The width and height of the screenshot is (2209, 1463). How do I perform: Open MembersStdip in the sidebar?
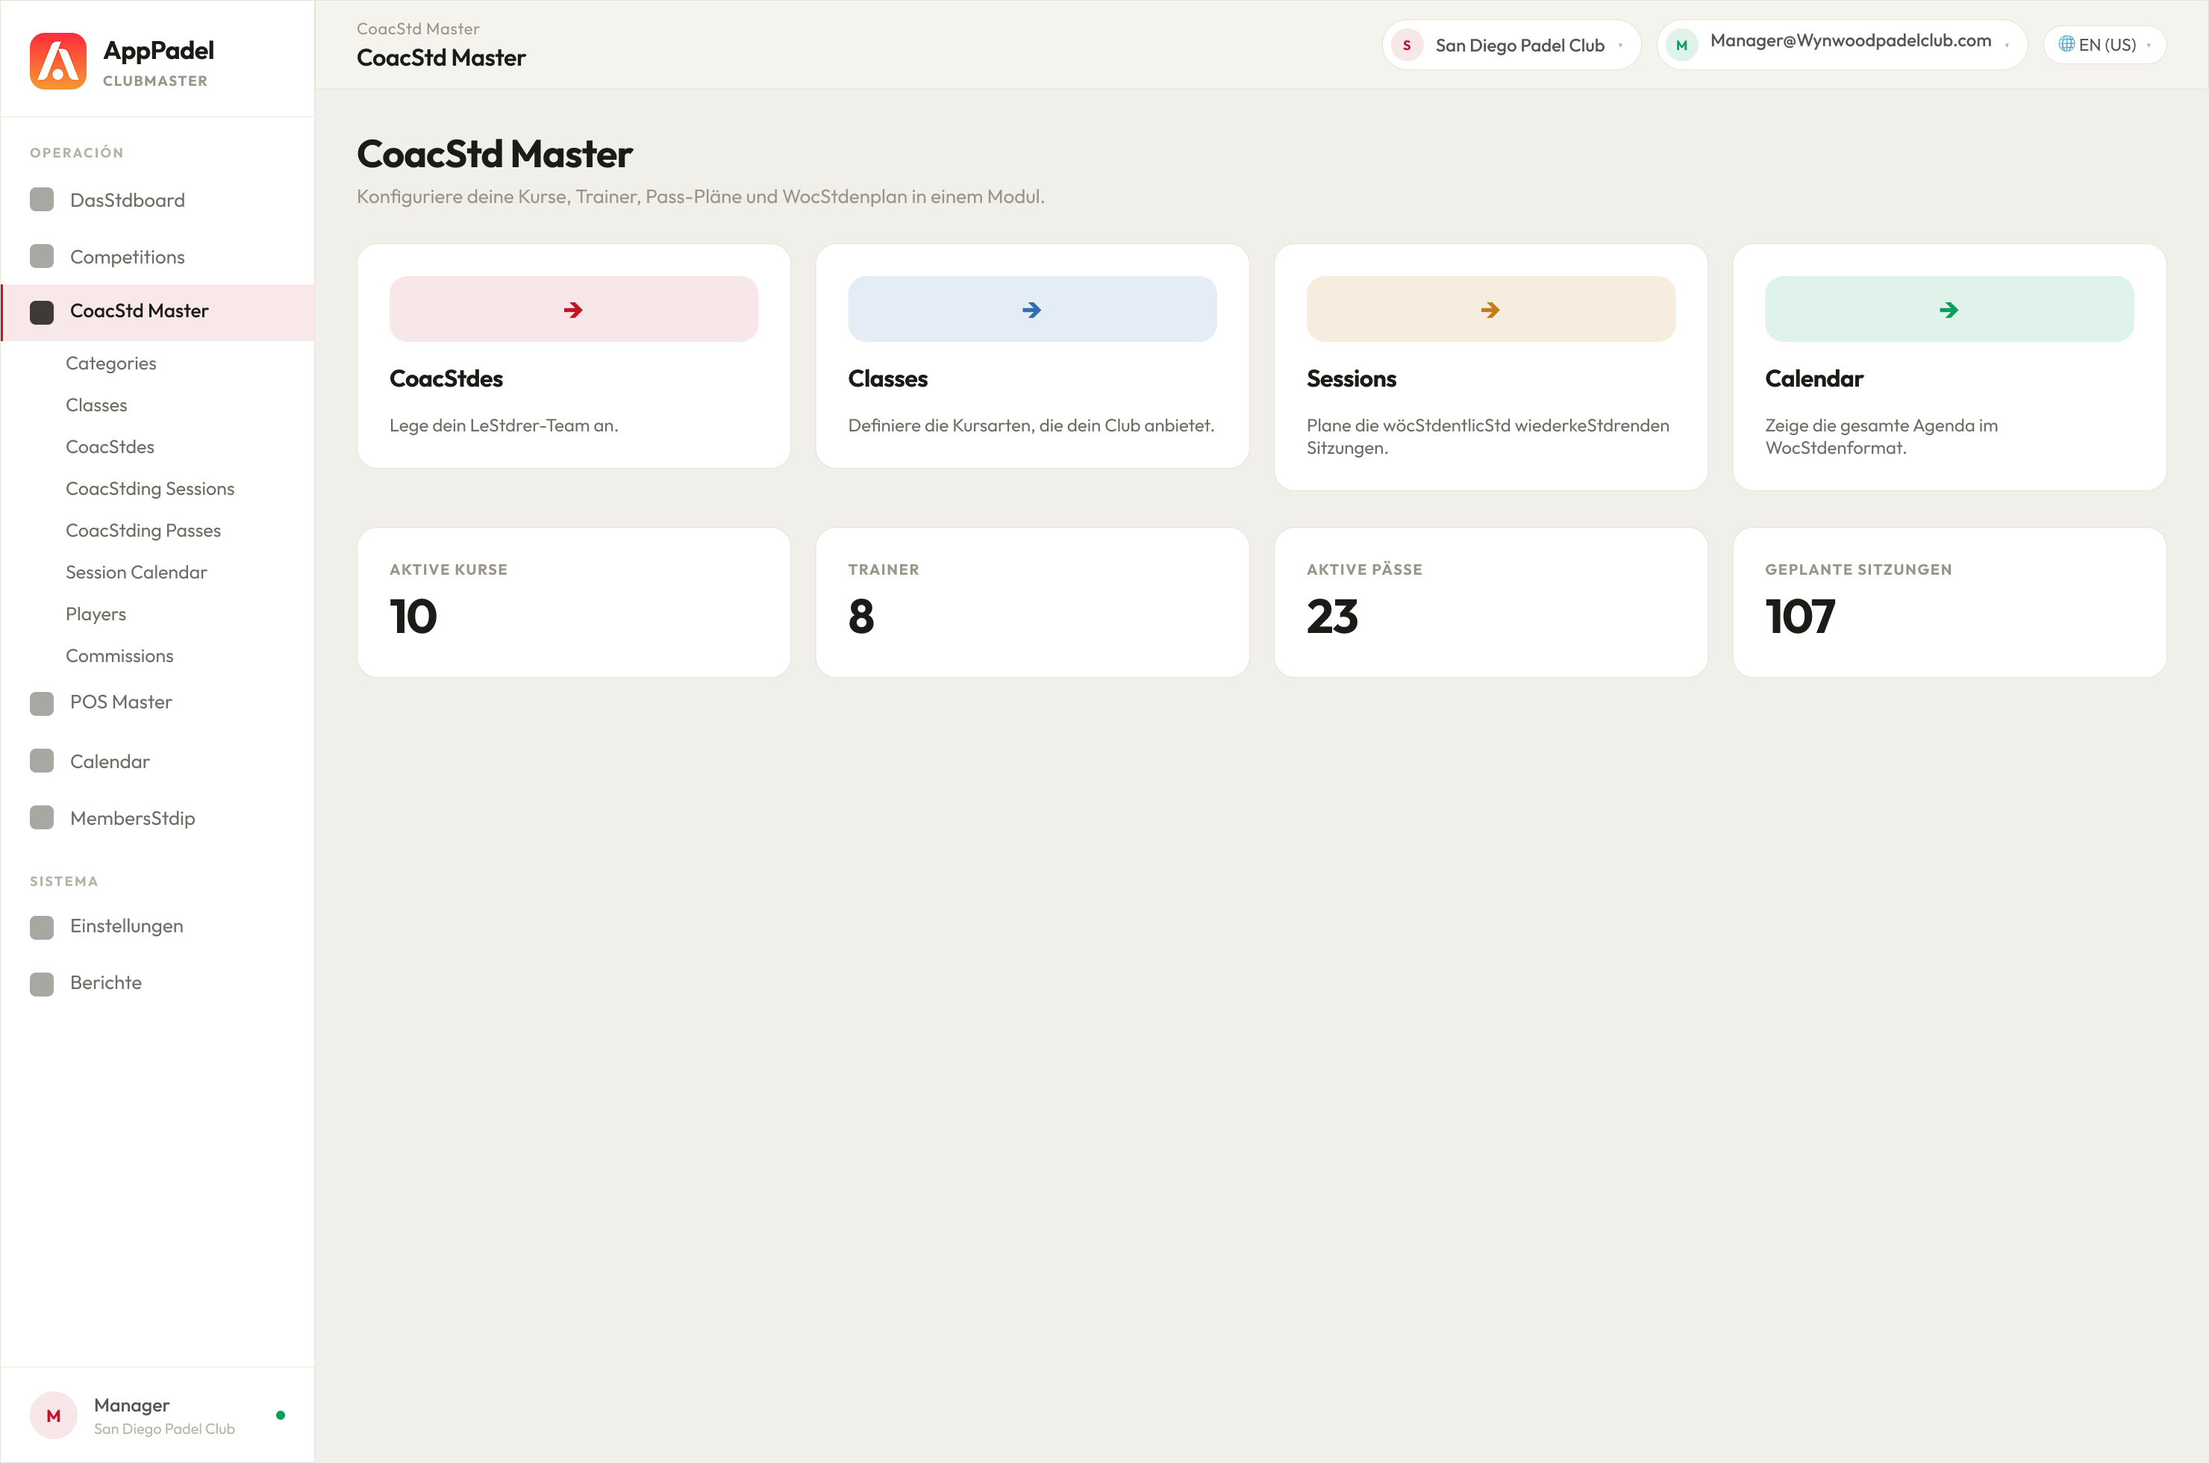[157, 818]
